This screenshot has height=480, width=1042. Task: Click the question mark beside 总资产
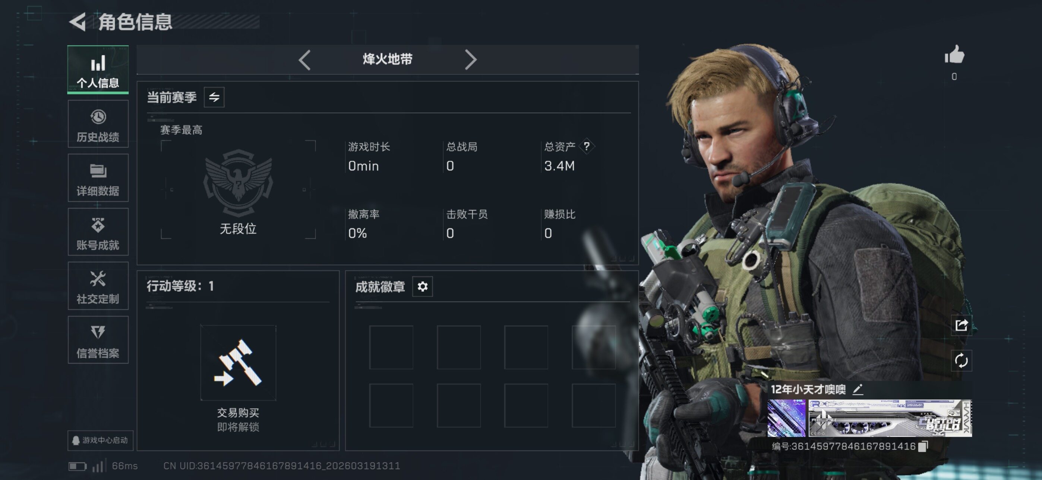587,146
